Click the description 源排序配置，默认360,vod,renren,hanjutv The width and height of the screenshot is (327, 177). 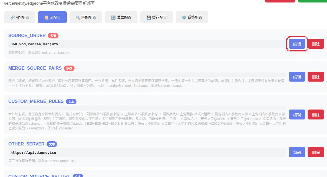(x=39, y=53)
